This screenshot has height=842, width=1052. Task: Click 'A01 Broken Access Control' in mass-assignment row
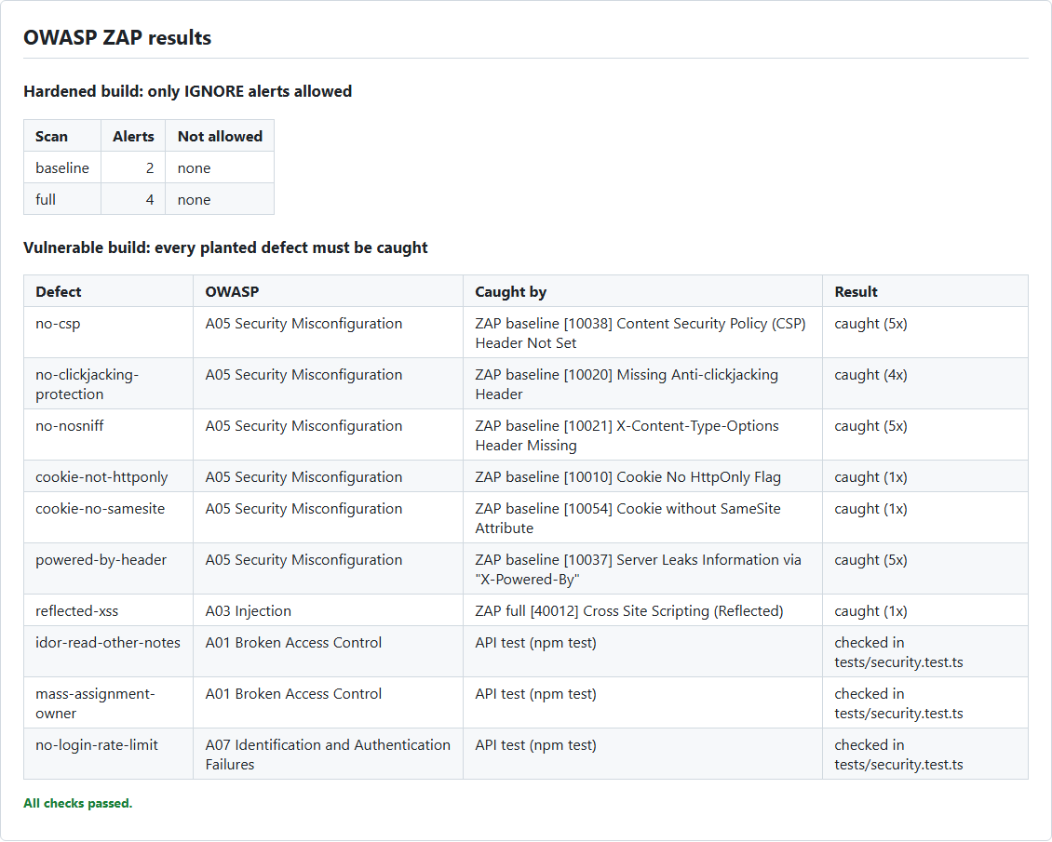coord(328,702)
